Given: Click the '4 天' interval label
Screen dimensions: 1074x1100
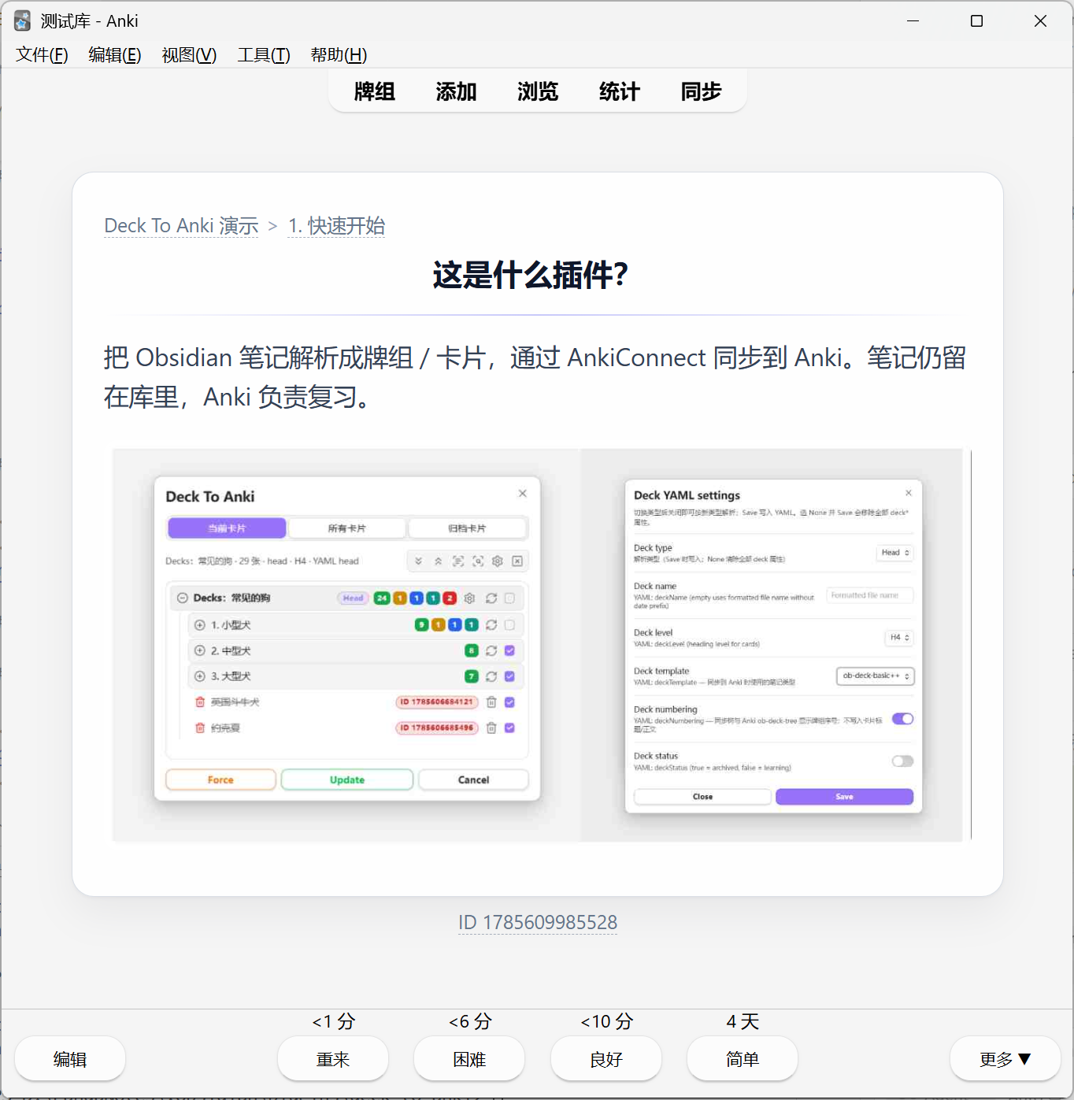Looking at the screenshot, I should [743, 1021].
